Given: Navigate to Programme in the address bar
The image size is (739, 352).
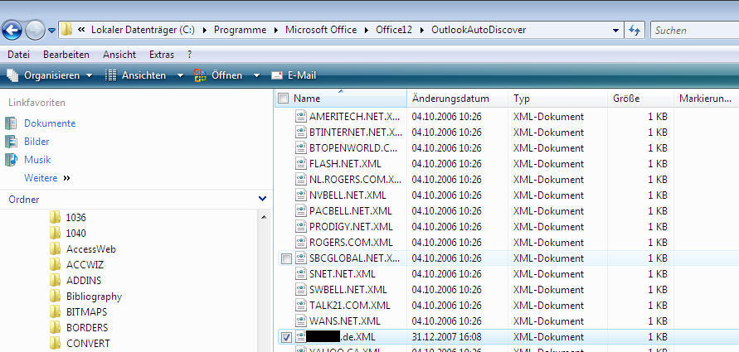Looking at the screenshot, I should (240, 30).
